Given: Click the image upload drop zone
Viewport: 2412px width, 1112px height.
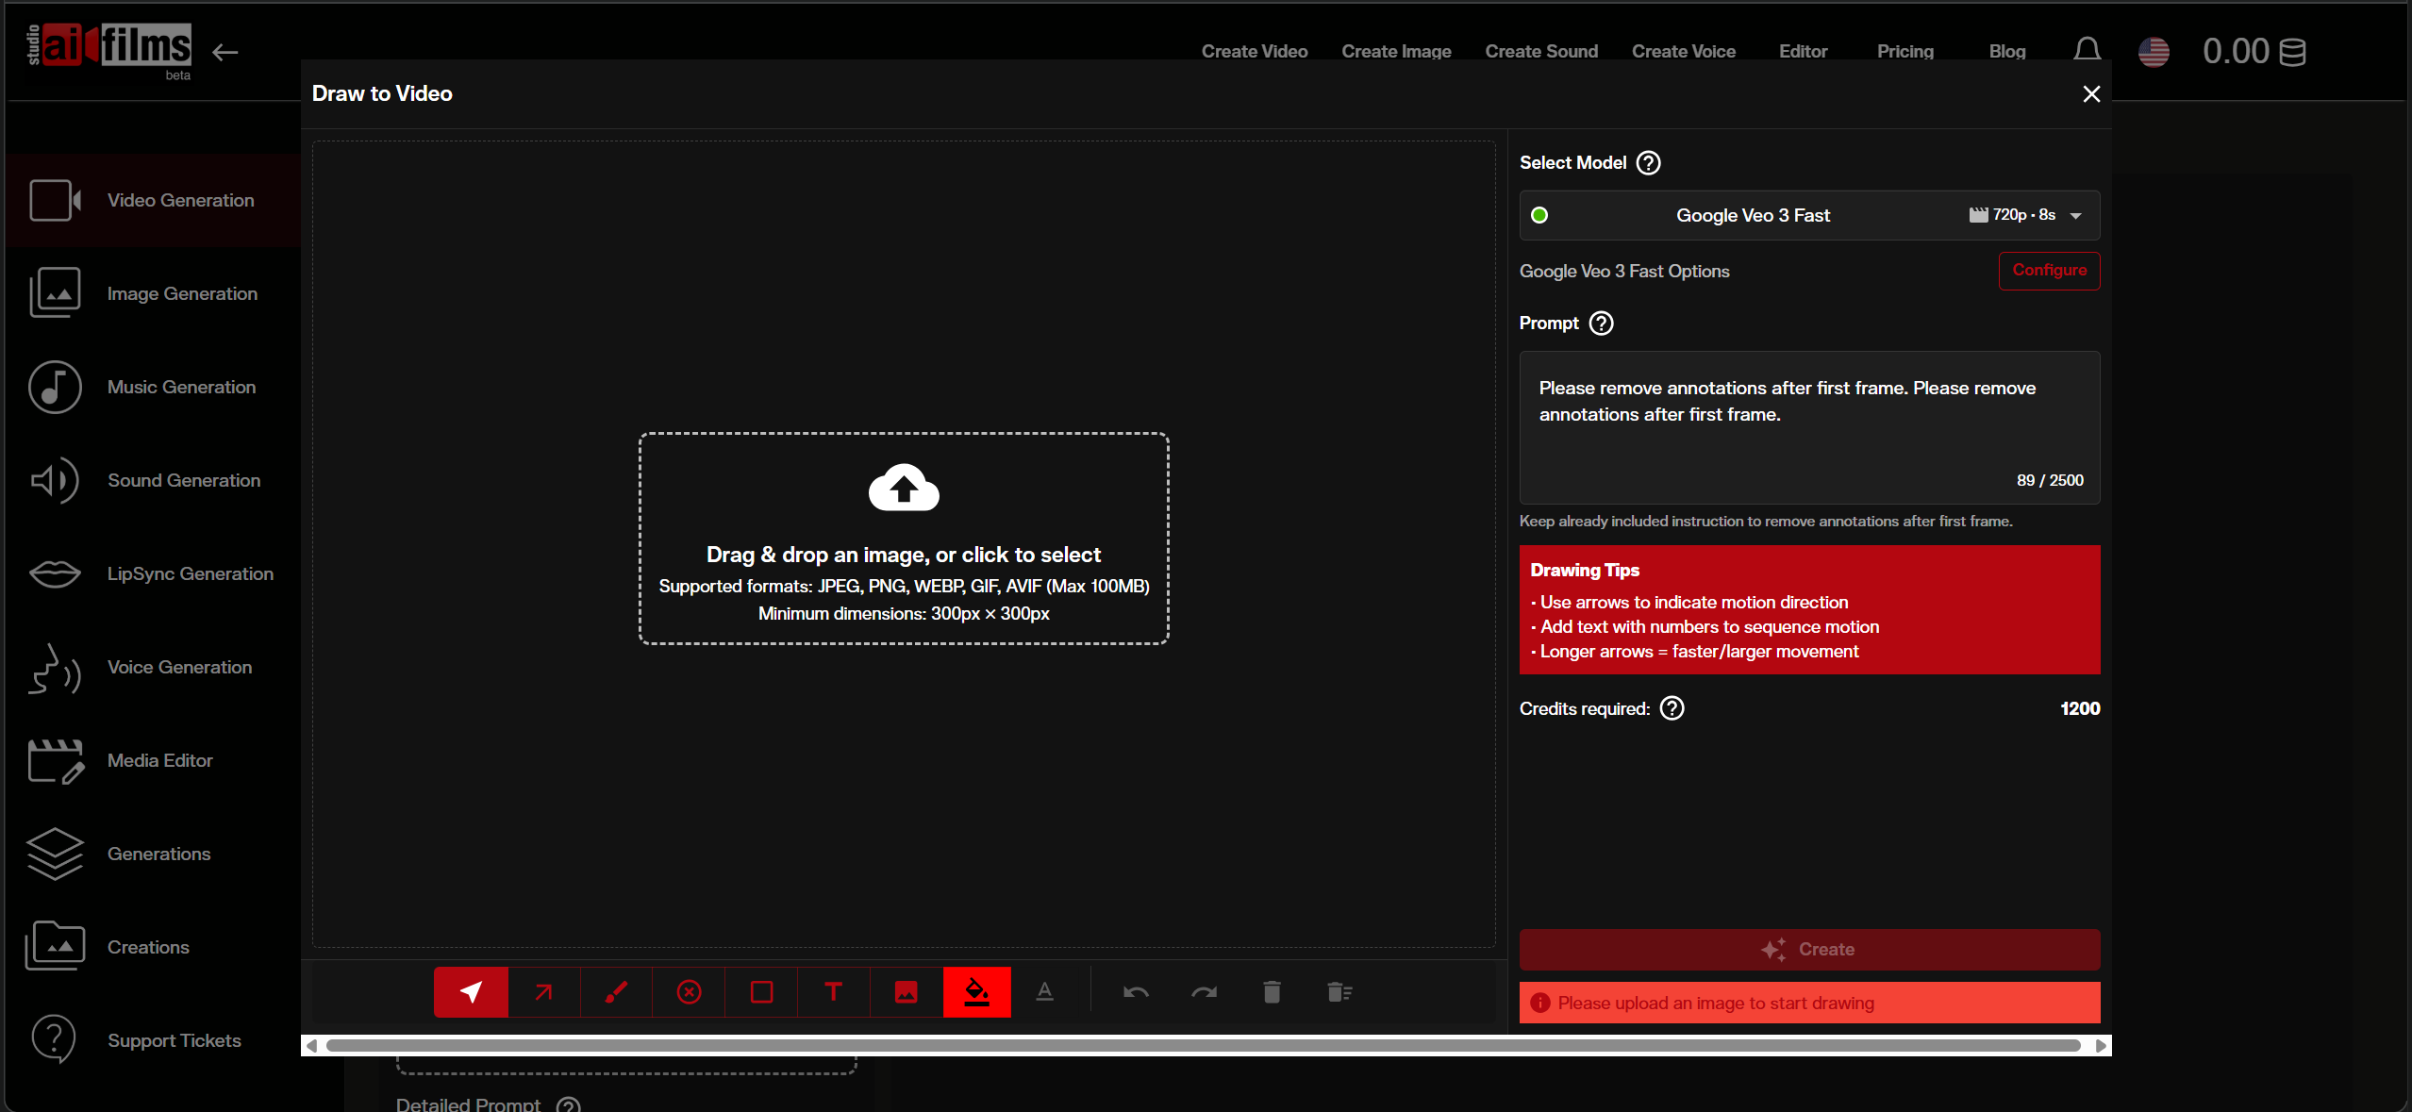Looking at the screenshot, I should (903, 539).
